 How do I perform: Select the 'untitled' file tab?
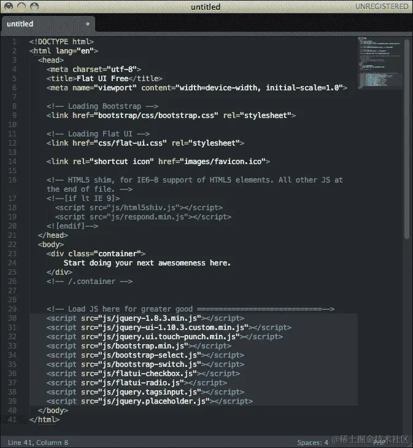click(x=48, y=24)
